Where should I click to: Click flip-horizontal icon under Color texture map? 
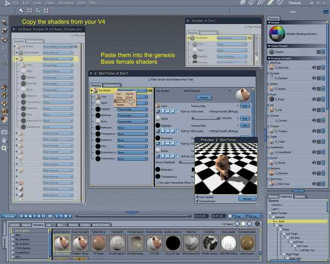(x=168, y=112)
